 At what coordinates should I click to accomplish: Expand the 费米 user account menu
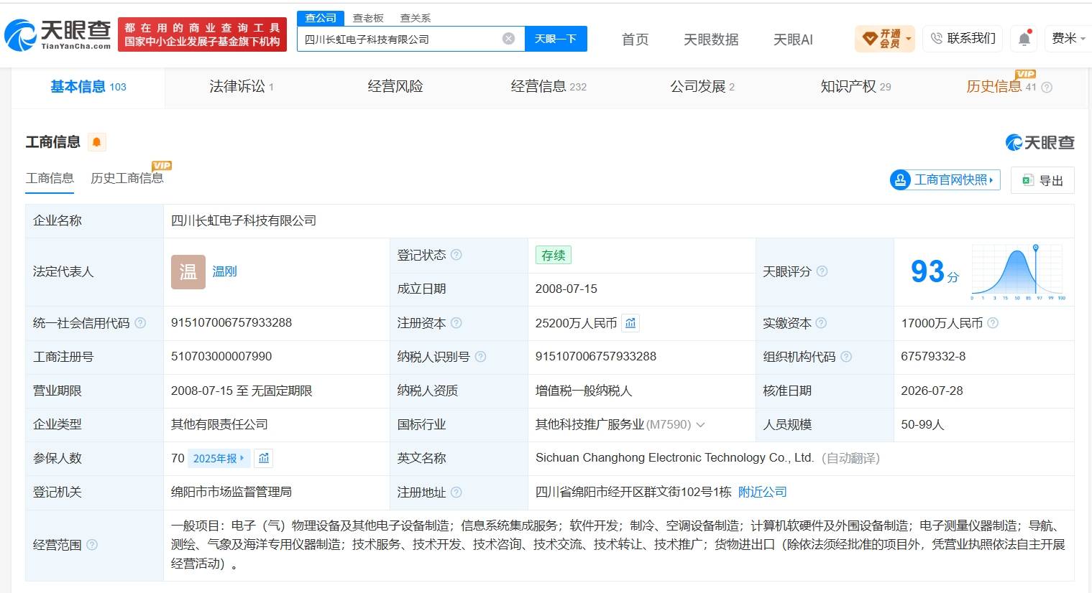1068,39
